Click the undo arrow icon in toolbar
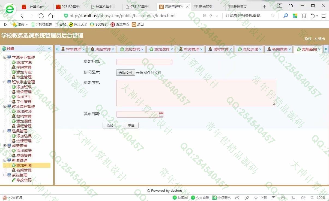Screen dimensions: 329x201 point(313,16)
